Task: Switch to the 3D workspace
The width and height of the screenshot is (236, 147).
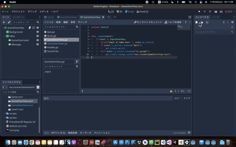Action: click(x=120, y=11)
